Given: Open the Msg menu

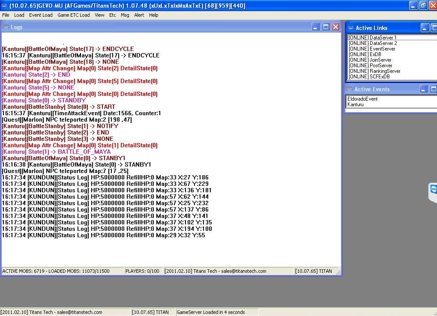Looking at the screenshot, I should pos(125,15).
